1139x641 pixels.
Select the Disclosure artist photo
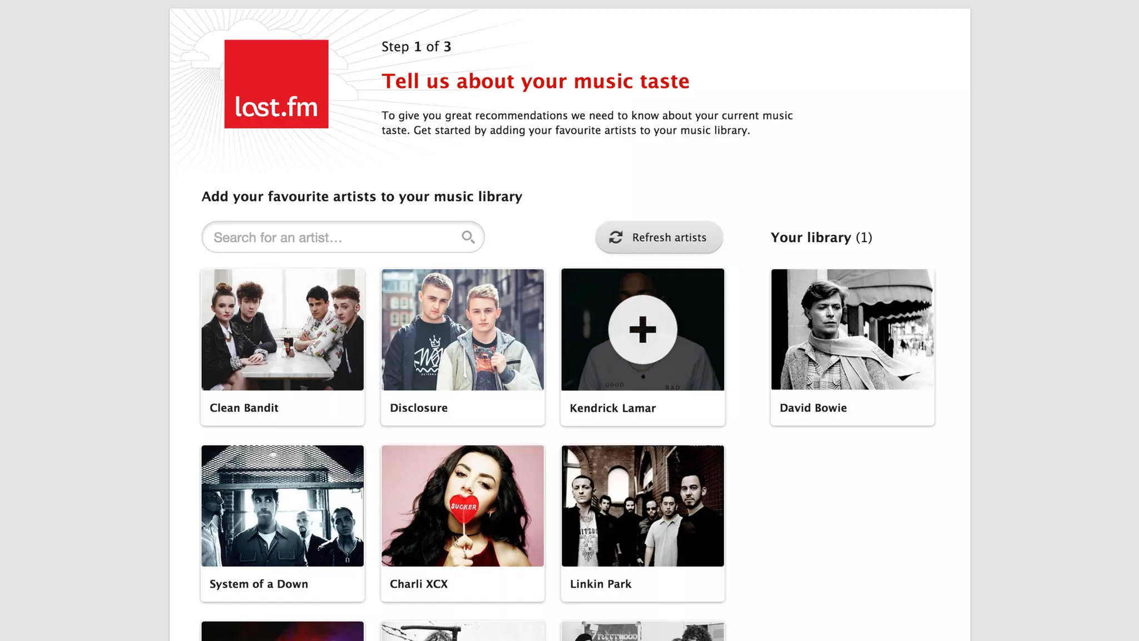tap(463, 329)
